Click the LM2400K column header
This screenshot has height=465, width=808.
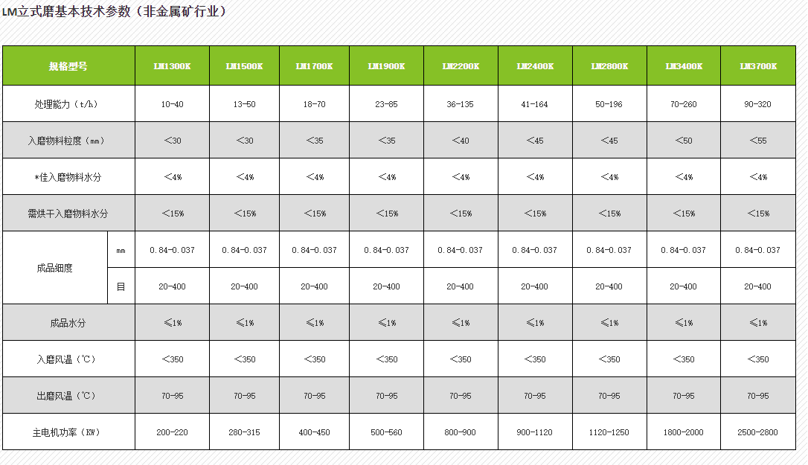(535, 66)
